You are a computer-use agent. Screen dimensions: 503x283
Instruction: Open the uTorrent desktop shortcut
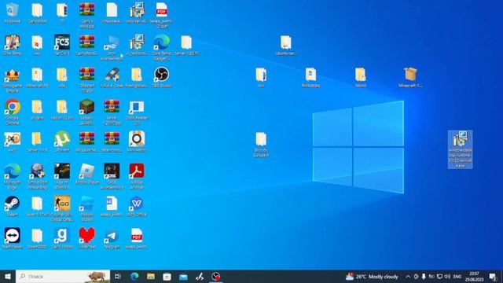[x=62, y=141]
